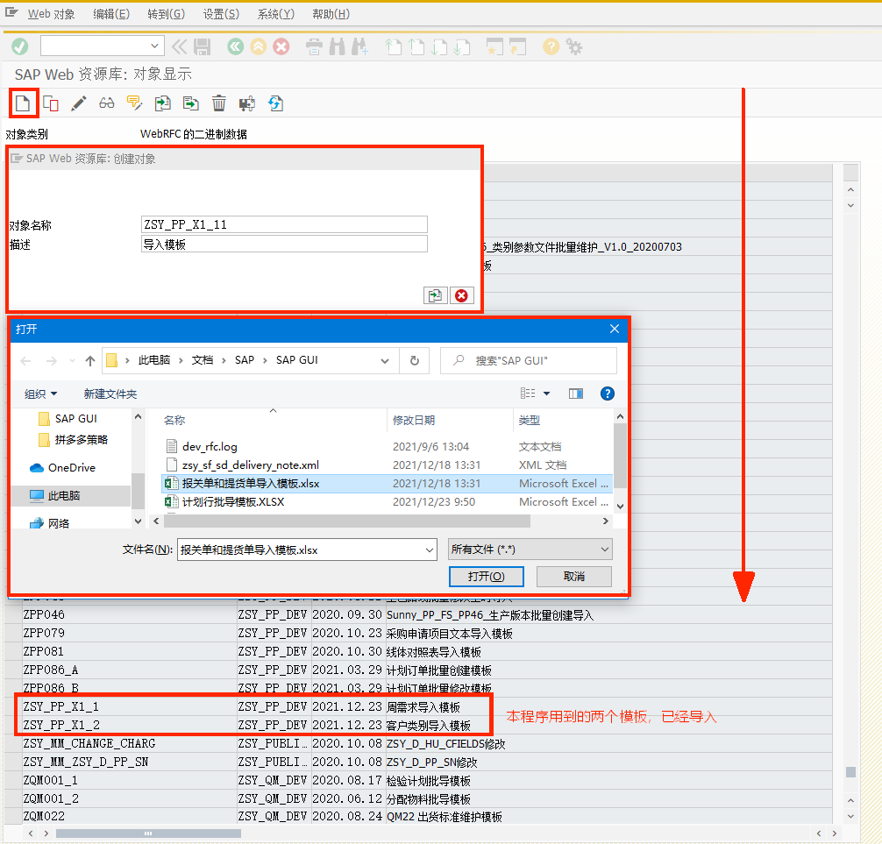Screen dimensions: 882x844
Task: Toggle the preview pane in the Open dialog
Action: click(x=576, y=393)
